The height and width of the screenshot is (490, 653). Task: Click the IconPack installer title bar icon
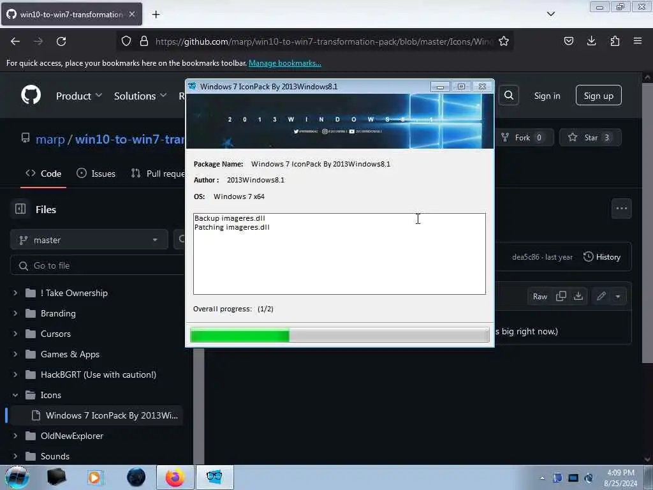click(x=192, y=86)
